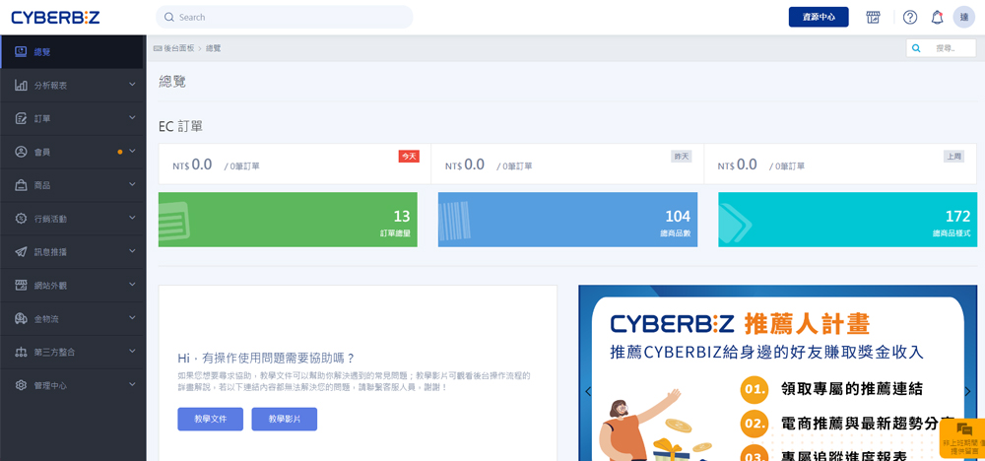Expand the 訂單 chevron
This screenshot has height=461, width=985.
pyautogui.click(x=132, y=117)
